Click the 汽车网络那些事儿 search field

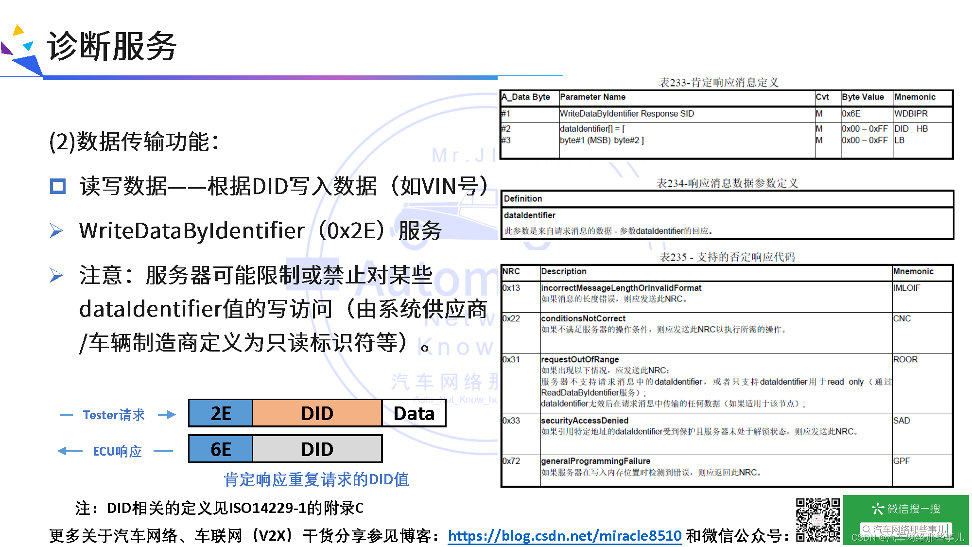(905, 529)
